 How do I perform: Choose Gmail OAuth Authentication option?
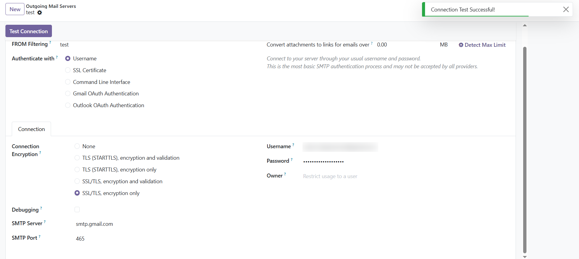point(68,94)
